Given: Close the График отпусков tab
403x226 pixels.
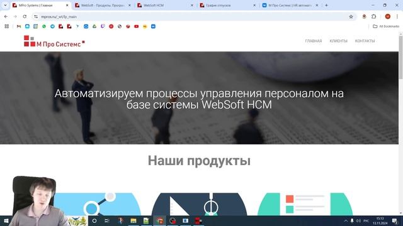Looking at the screenshot, I should point(254,5).
